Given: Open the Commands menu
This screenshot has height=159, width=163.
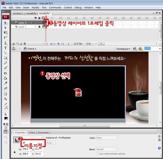Looking at the screenshot, I should point(55,7).
